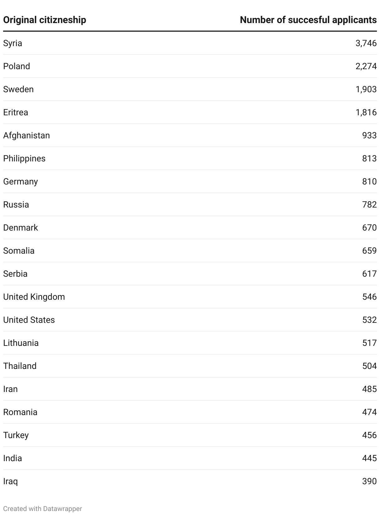Screen dimensions: 380x516
Task: Select the Romania row label
Action: click(x=20, y=412)
